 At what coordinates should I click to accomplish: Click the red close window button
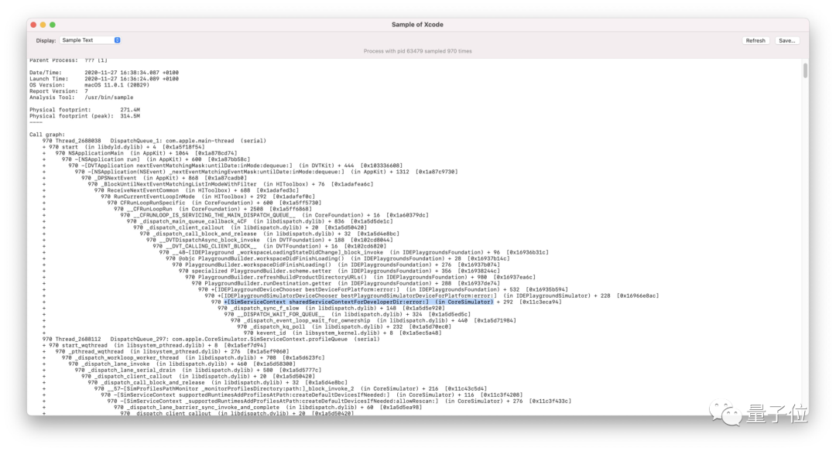(x=33, y=25)
